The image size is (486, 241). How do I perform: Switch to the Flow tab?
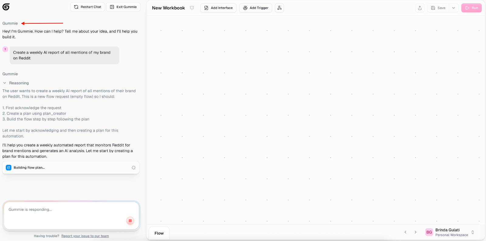coord(159,233)
